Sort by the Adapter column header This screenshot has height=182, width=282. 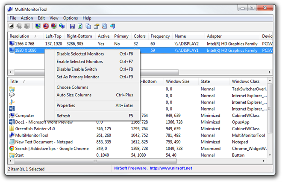pos(232,36)
